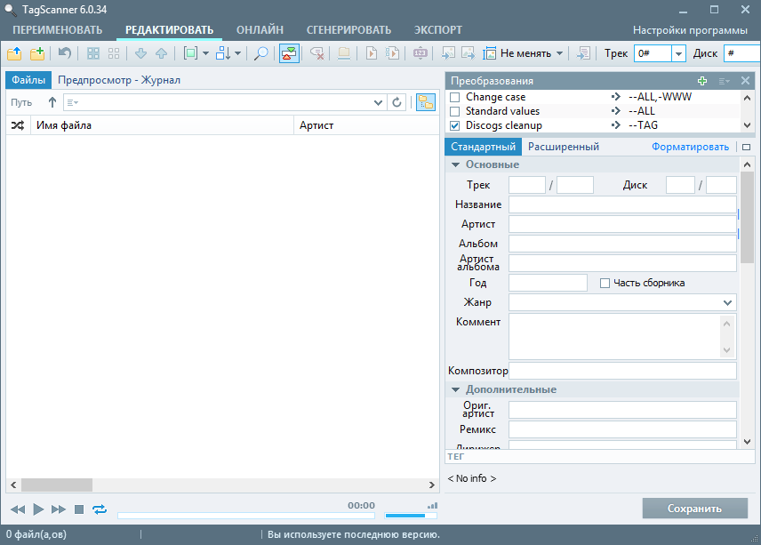The image size is (761, 545).
Task: Click the magnifying glass search icon
Action: coord(261,53)
